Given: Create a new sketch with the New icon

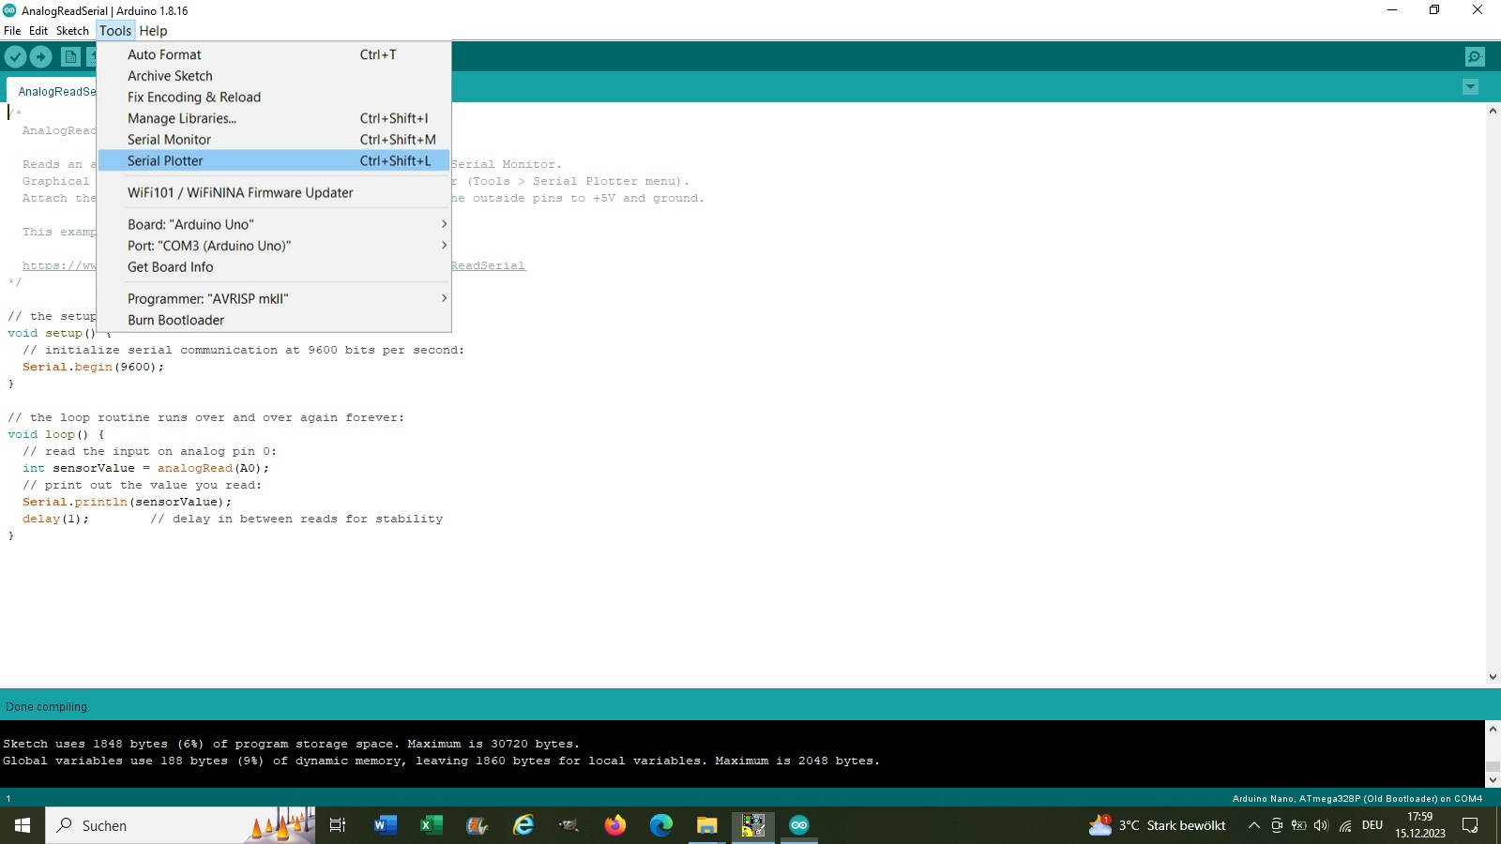Looking at the screenshot, I should [x=70, y=56].
